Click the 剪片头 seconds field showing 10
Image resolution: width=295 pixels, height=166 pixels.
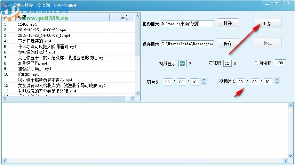point(195,82)
